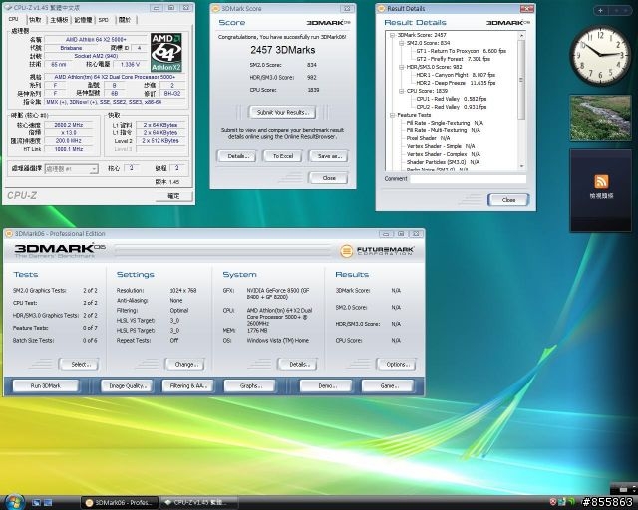This screenshot has width=638, height=510.
Task: Click Save as button in Score window
Action: [329, 156]
